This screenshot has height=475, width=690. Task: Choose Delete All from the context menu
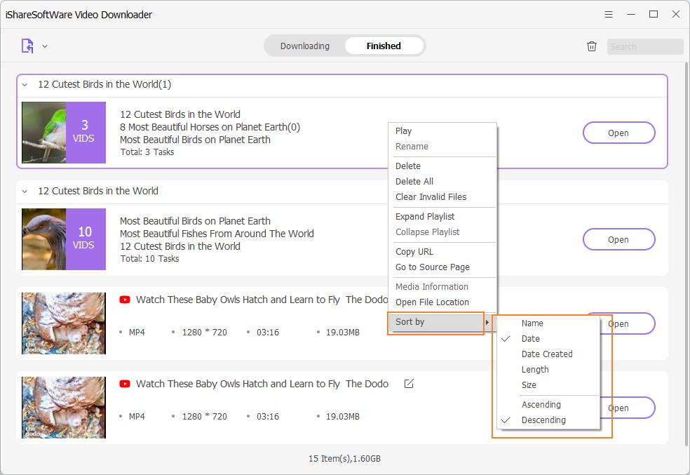[x=442, y=182]
